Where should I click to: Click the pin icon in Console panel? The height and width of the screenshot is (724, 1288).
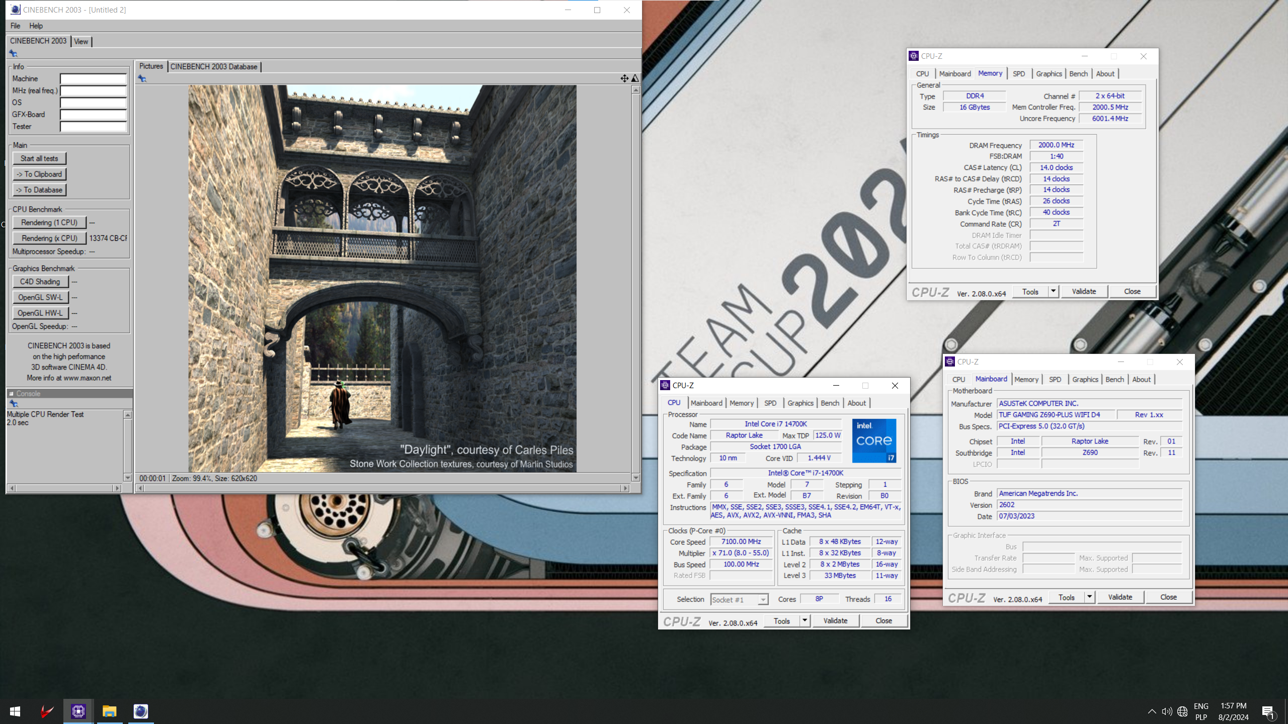[x=14, y=404]
